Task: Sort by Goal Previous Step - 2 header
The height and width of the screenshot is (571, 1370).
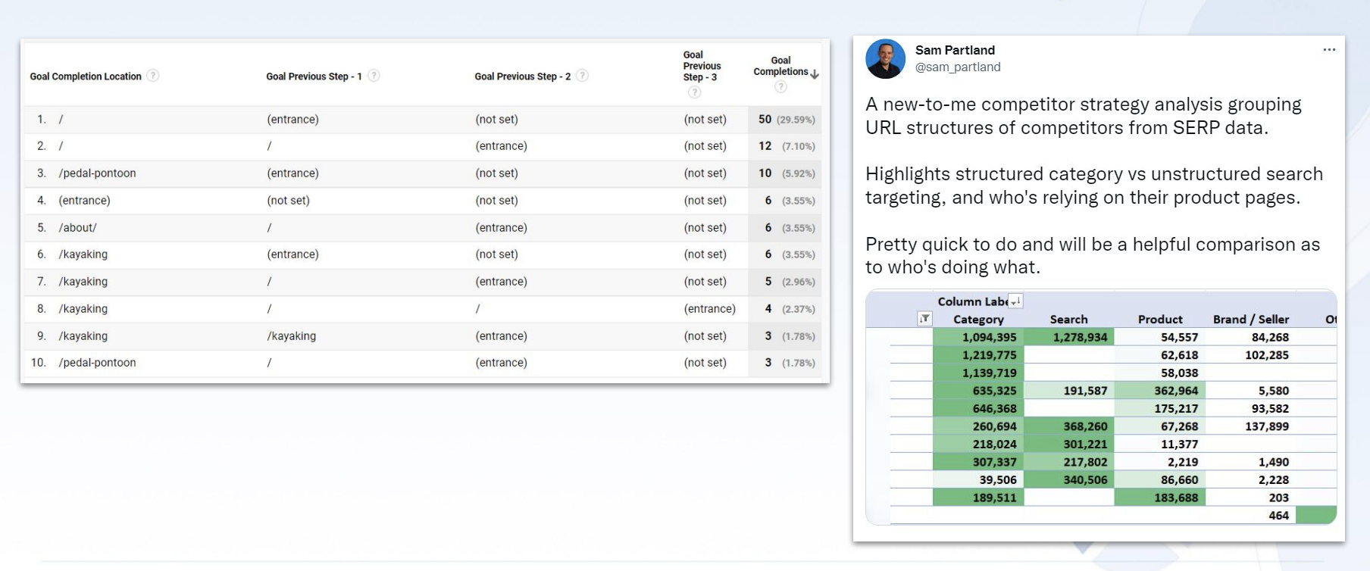Action: pyautogui.click(x=522, y=76)
